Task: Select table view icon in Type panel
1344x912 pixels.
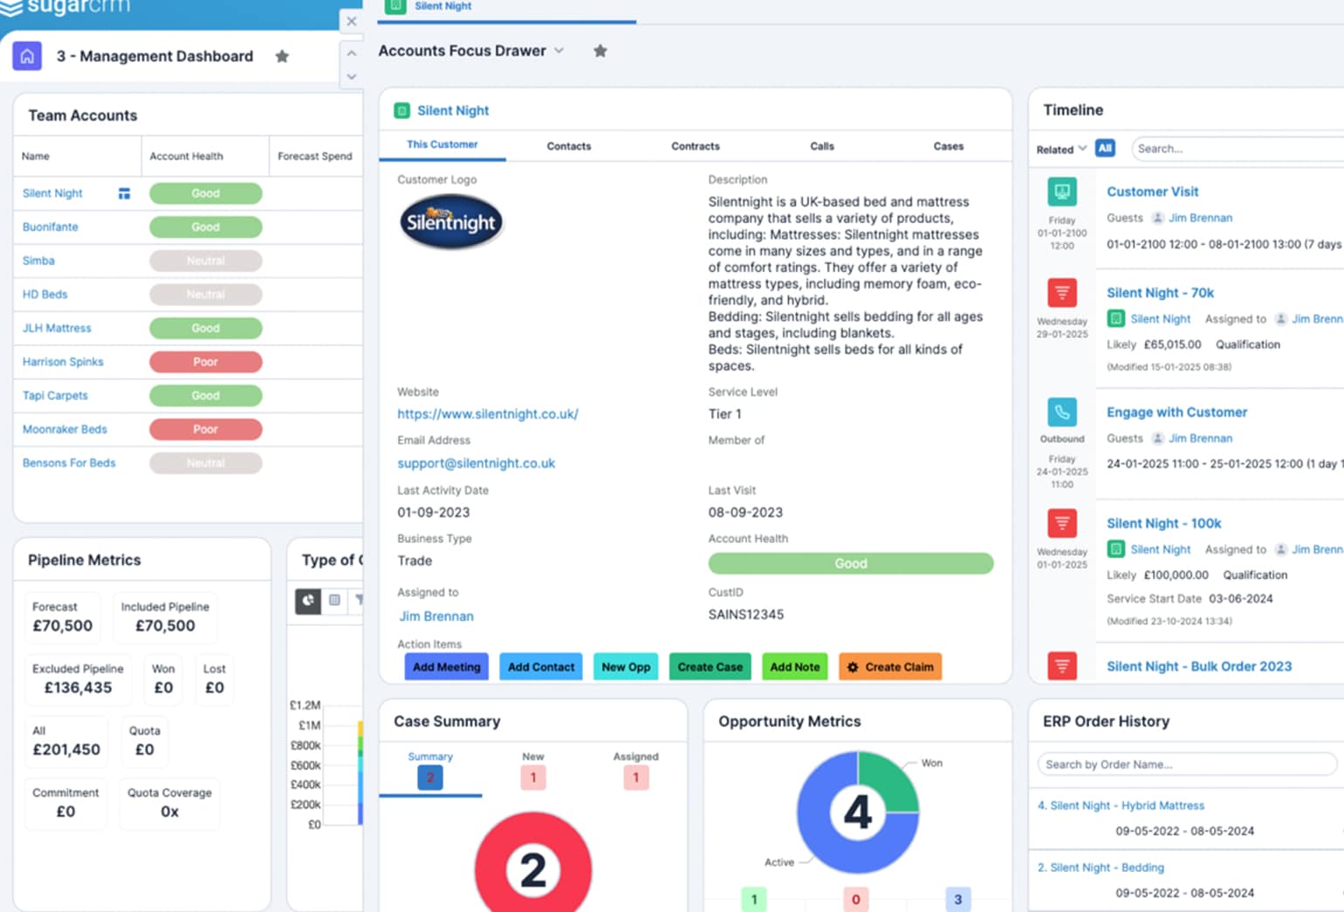Action: [x=334, y=600]
